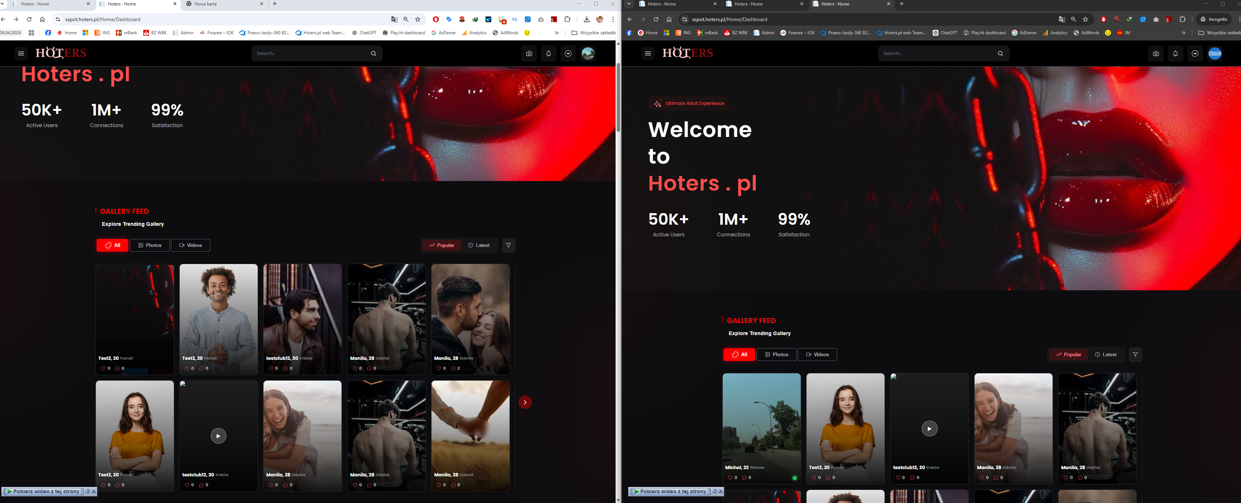The width and height of the screenshot is (1241, 503).
Task: Switch to the Nowa karta tab
Action: (x=225, y=4)
